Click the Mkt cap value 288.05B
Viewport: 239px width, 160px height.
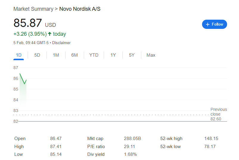132,139
